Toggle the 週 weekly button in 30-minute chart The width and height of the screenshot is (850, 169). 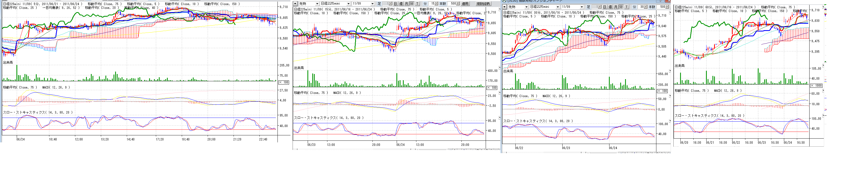pyautogui.click(x=610, y=7)
